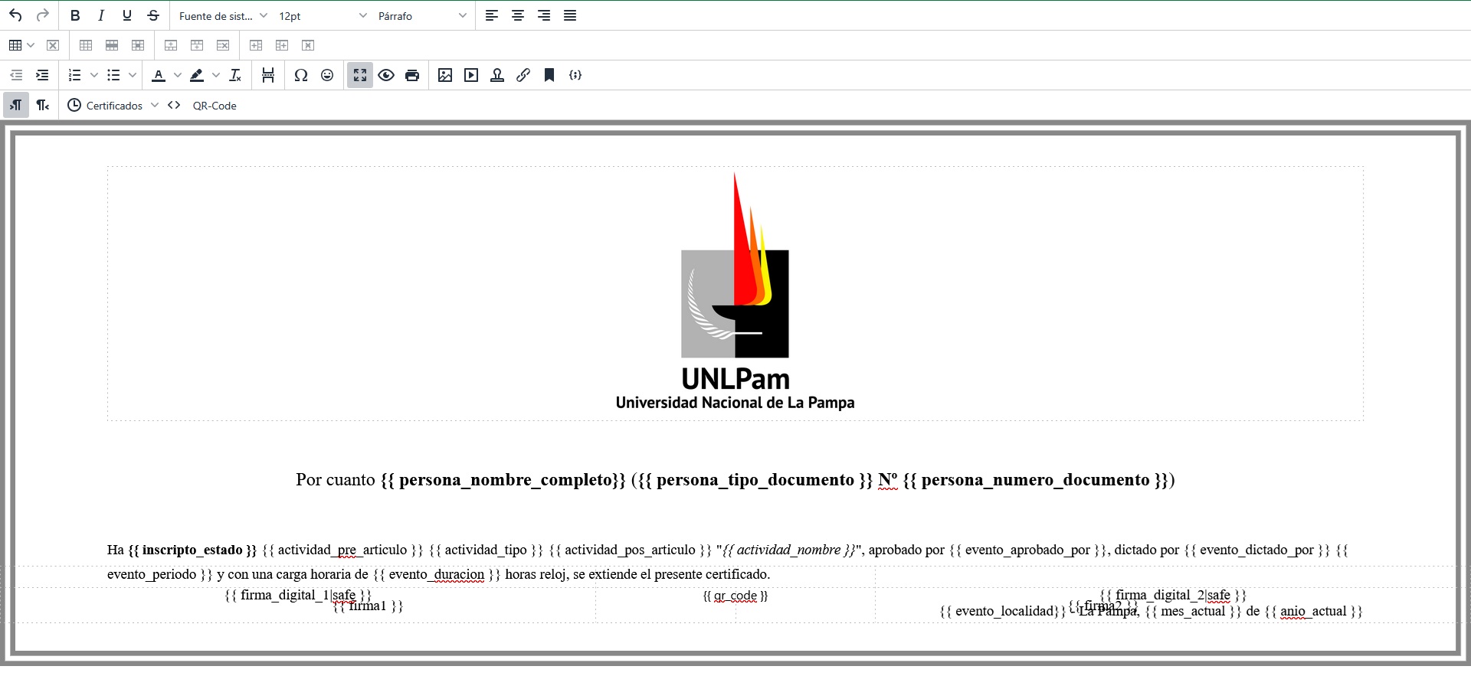Click the delete table icon

click(53, 45)
